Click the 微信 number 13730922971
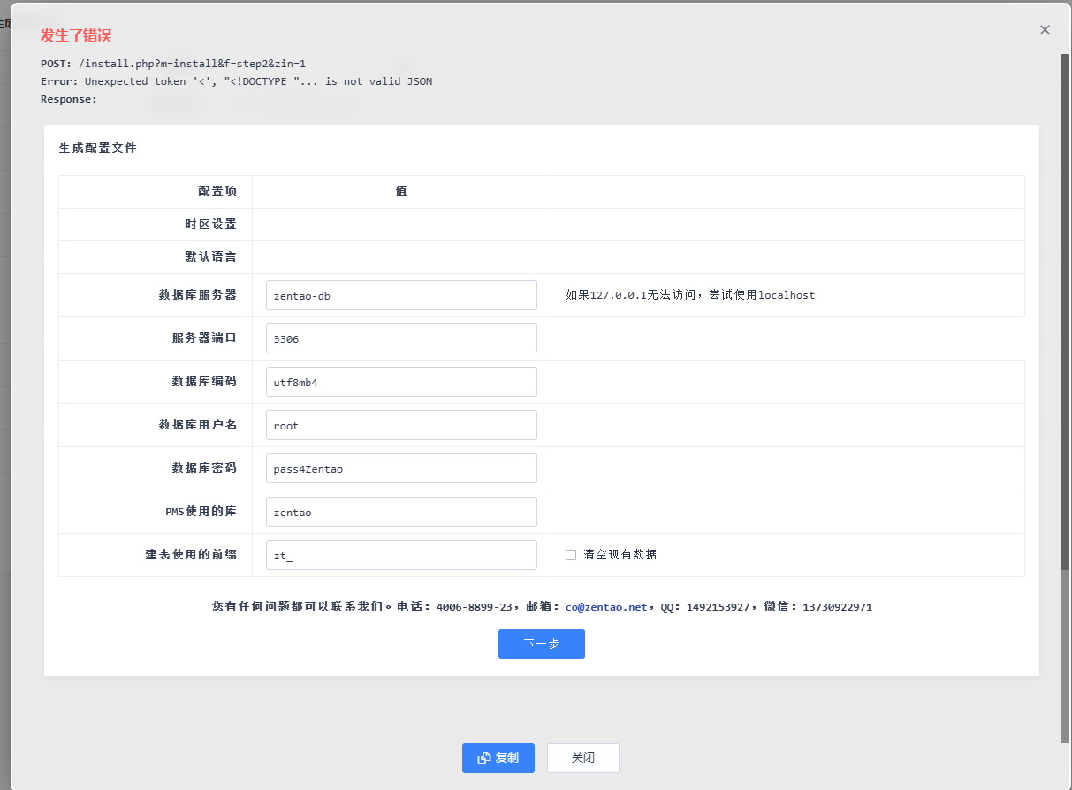The image size is (1072, 790). (837, 607)
